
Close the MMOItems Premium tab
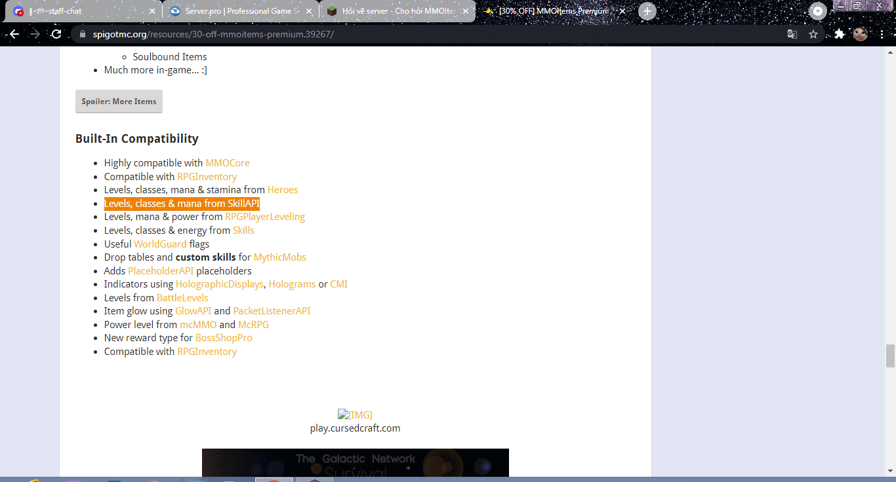[x=622, y=11]
